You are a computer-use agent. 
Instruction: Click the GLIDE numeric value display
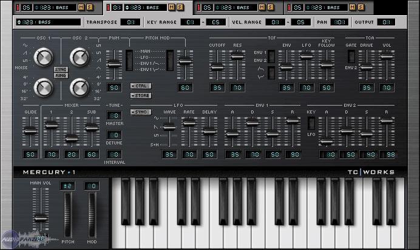[30, 154]
